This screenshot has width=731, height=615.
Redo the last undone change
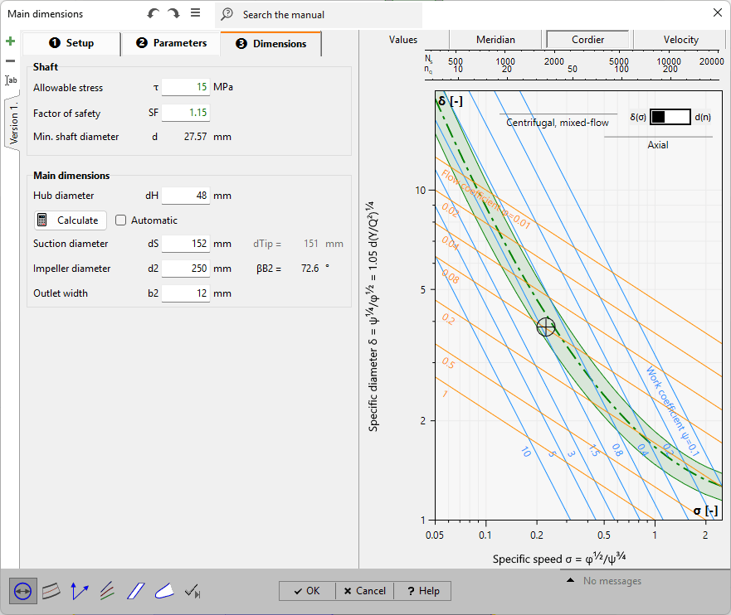[173, 13]
